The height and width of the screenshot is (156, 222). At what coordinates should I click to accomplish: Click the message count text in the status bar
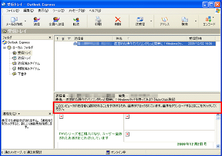[x=22, y=152]
